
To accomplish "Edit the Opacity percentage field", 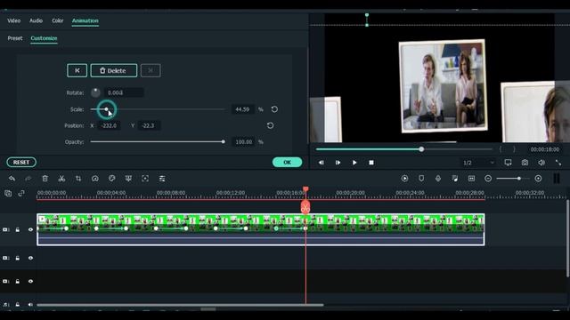I will tap(243, 142).
